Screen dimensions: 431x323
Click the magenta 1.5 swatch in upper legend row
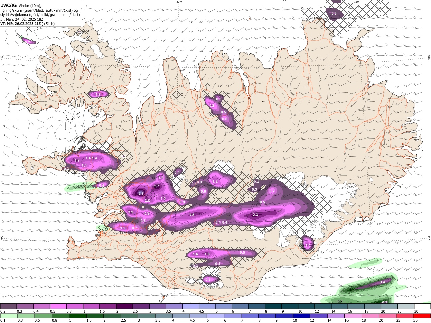[108, 306]
